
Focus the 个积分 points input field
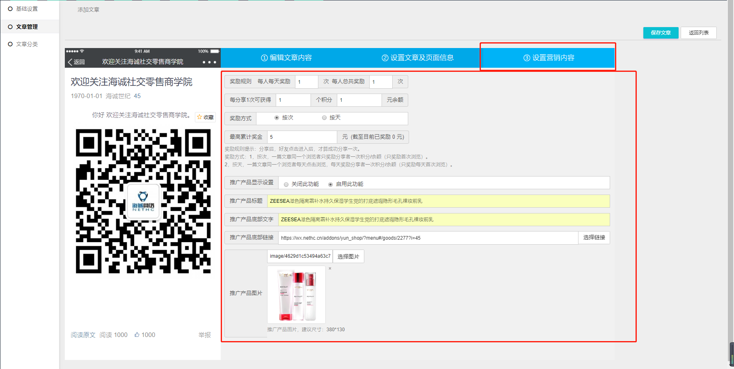[293, 100]
